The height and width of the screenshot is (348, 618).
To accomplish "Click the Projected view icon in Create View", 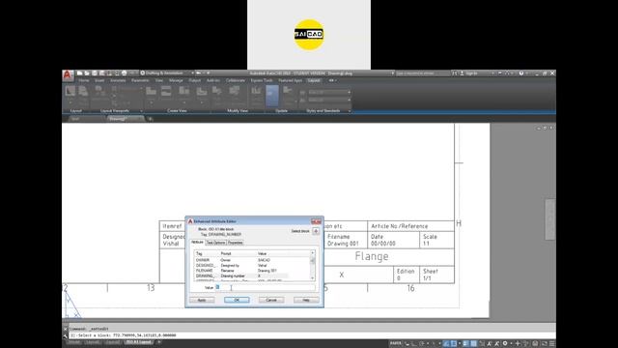I will coord(166,92).
